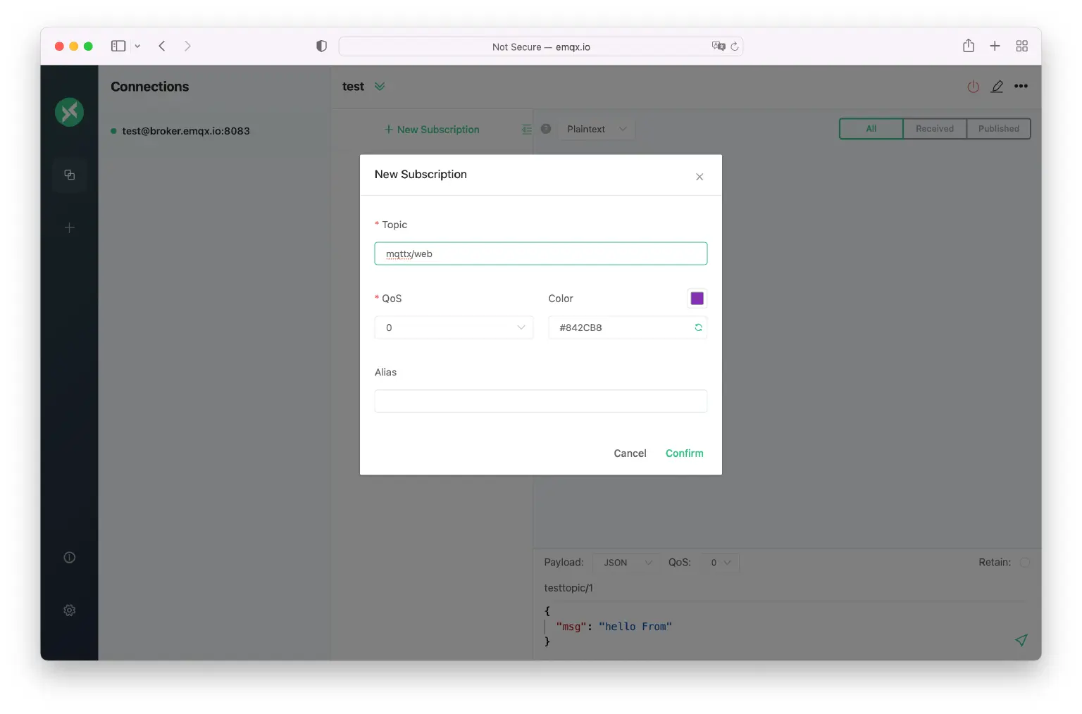Edit the connection with the pencil icon

(997, 87)
